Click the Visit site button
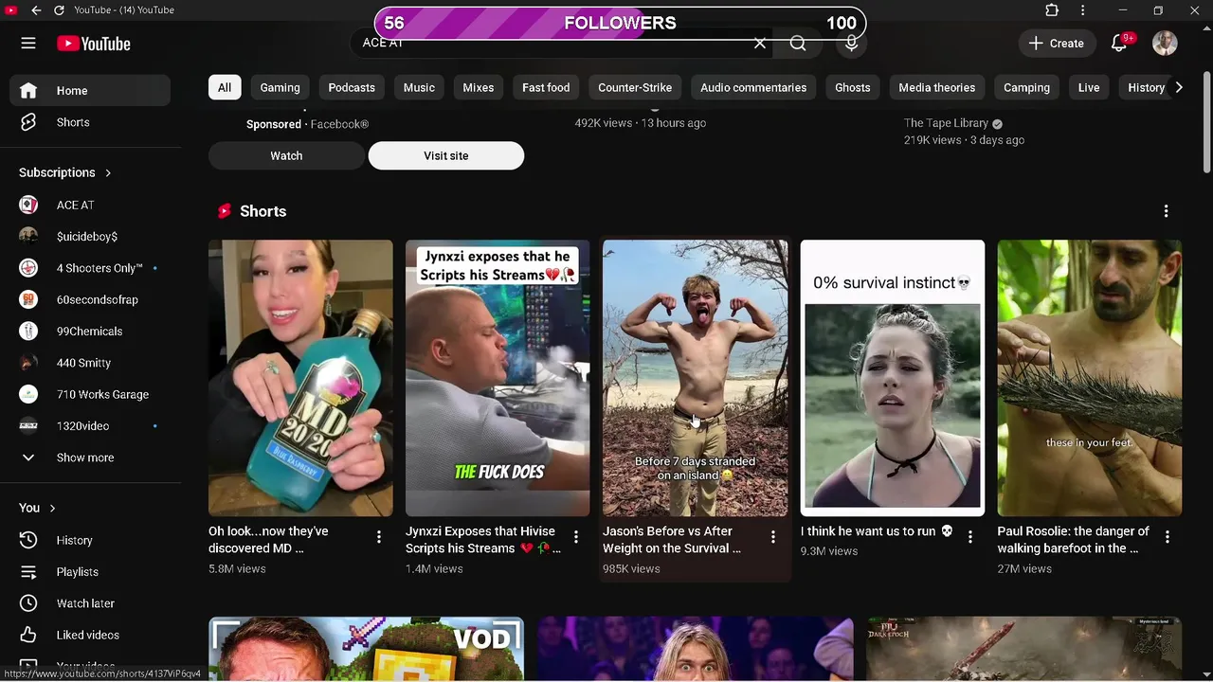 click(446, 155)
